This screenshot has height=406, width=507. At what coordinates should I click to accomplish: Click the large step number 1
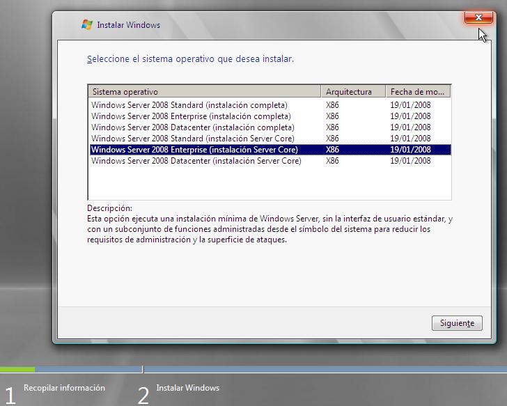coord(10,395)
